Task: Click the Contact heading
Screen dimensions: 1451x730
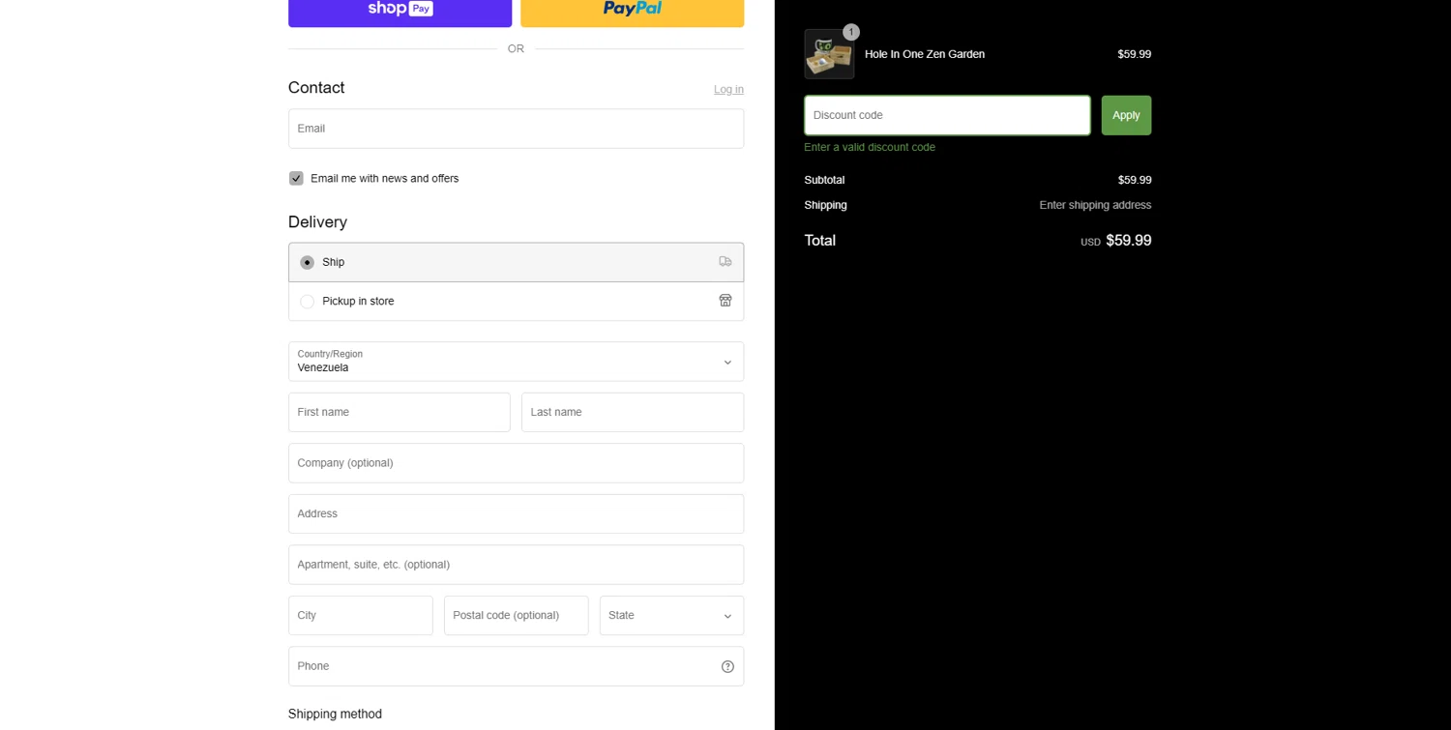Action: pyautogui.click(x=316, y=88)
